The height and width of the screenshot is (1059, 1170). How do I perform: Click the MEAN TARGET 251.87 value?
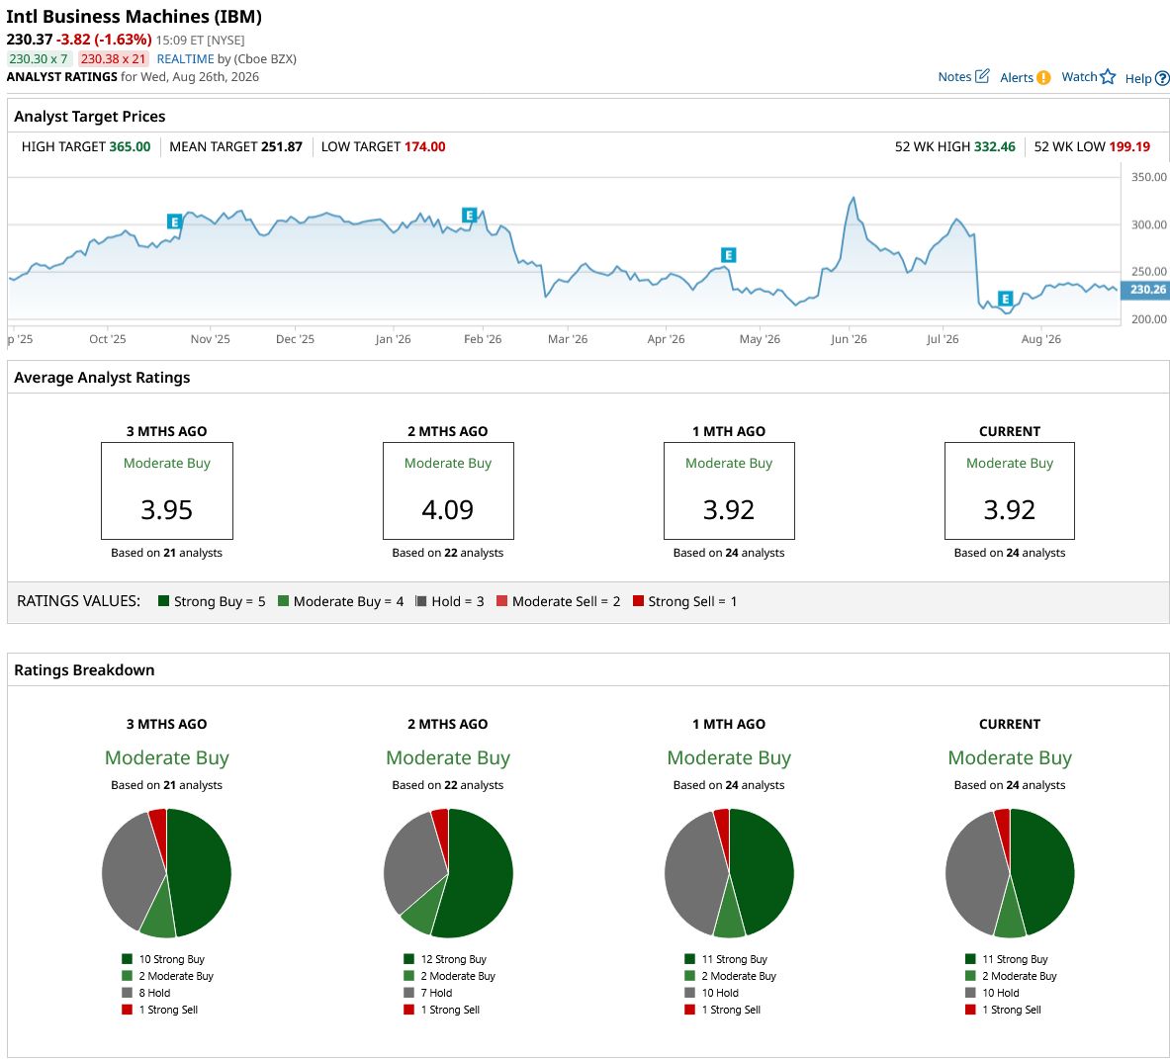[x=281, y=147]
